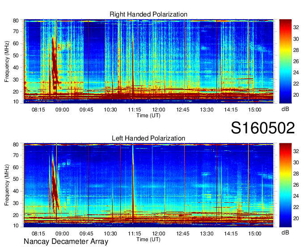Click the 30 dB tick on the Left Handed color bar

(x=296, y=162)
